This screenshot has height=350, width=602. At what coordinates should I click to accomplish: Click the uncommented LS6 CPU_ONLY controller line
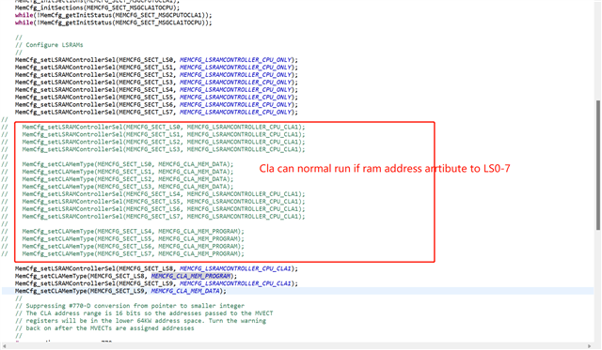pos(156,104)
